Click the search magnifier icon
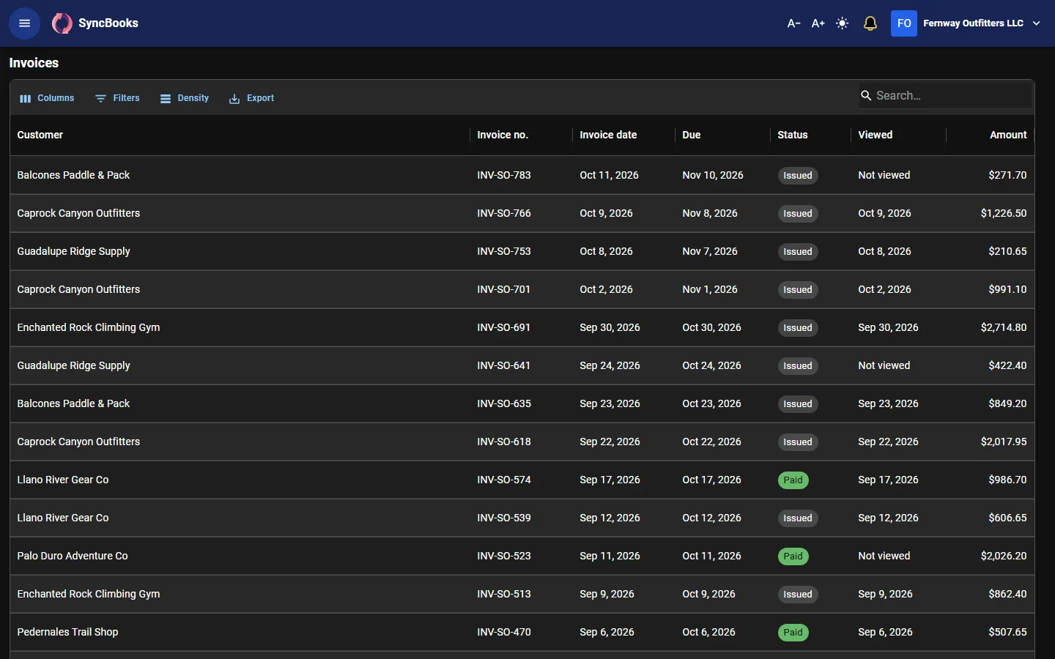This screenshot has width=1055, height=659. [866, 95]
